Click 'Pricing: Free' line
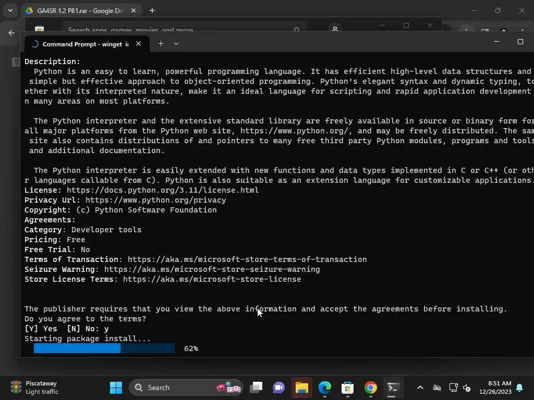Screen dimensions: 534x400 coord(55,240)
